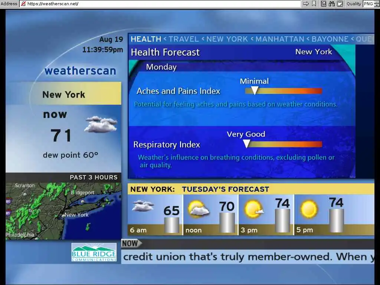The width and height of the screenshot is (380, 285).
Task: Select the MANHATTAN tab
Action: [280, 39]
